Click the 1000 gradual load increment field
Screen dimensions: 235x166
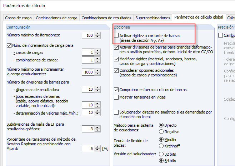87,72
